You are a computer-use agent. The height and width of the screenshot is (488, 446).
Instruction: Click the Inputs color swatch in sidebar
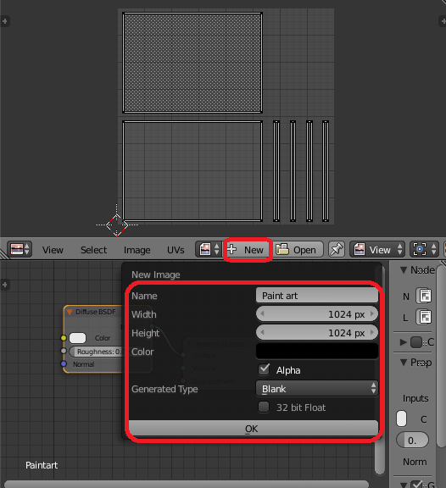401,419
